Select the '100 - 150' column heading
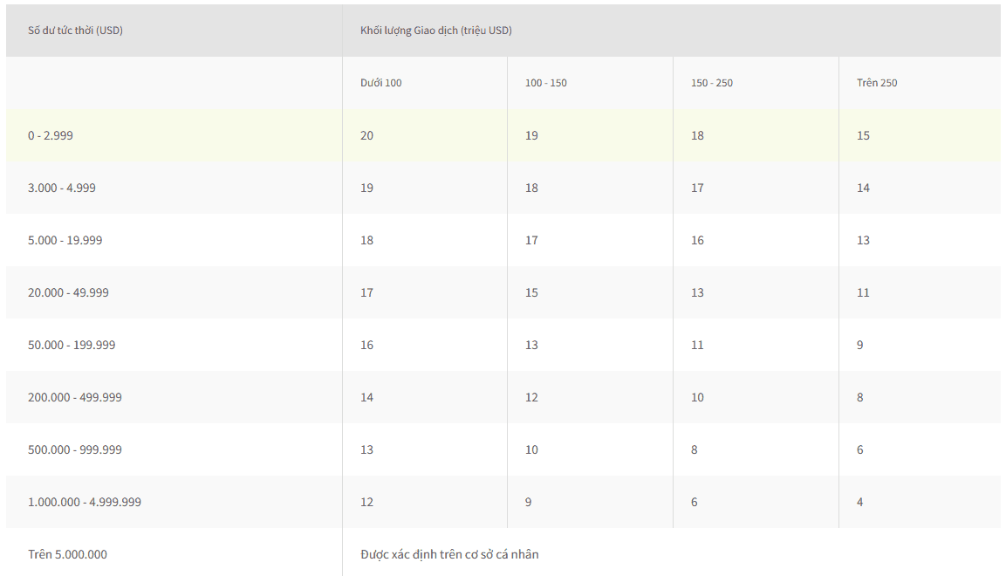The image size is (1006, 576). point(546,83)
